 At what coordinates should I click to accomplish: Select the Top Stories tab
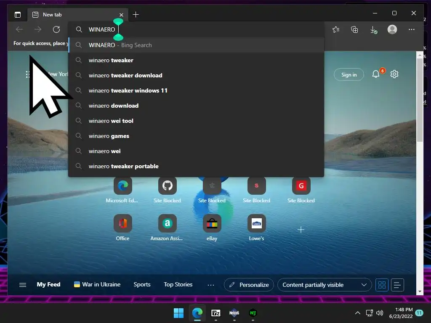click(x=178, y=285)
